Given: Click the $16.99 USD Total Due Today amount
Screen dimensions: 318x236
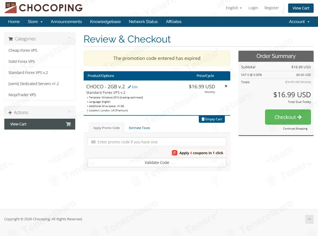Looking at the screenshot, I should (x=292, y=95).
